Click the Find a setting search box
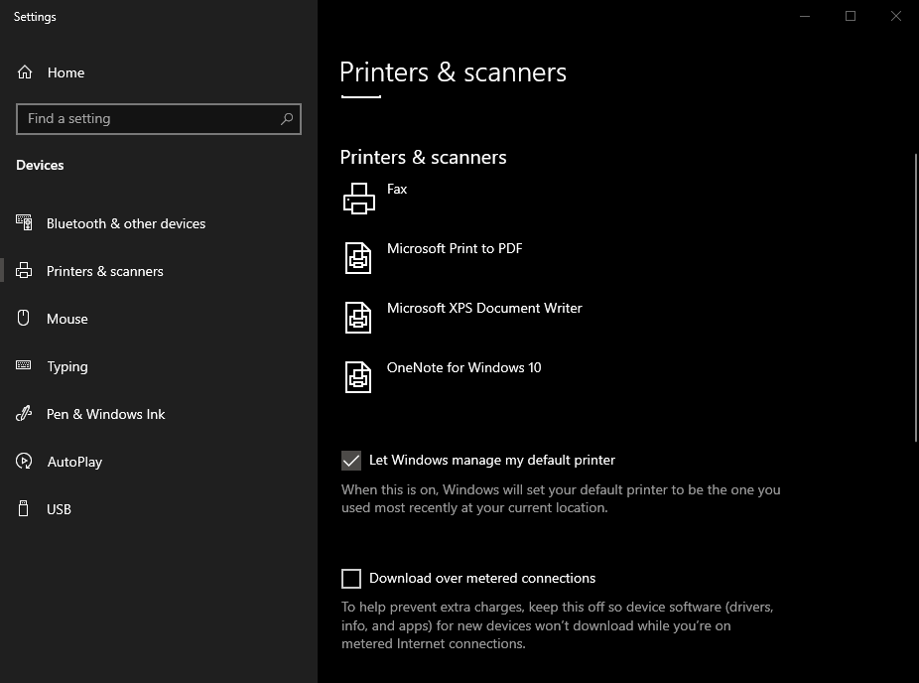 [149, 119]
